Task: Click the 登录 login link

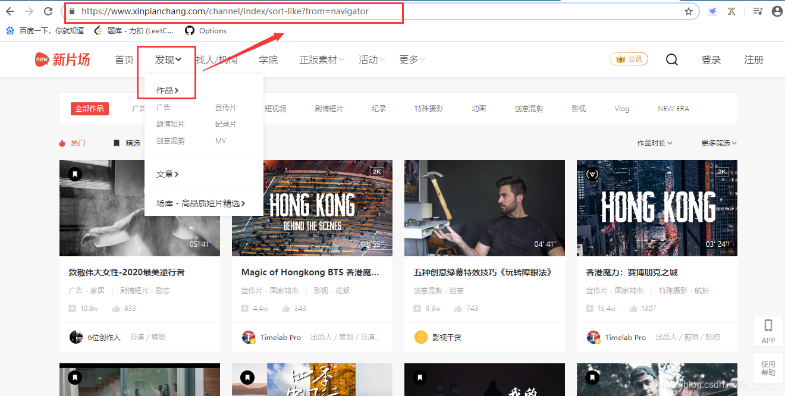Action: [x=711, y=59]
